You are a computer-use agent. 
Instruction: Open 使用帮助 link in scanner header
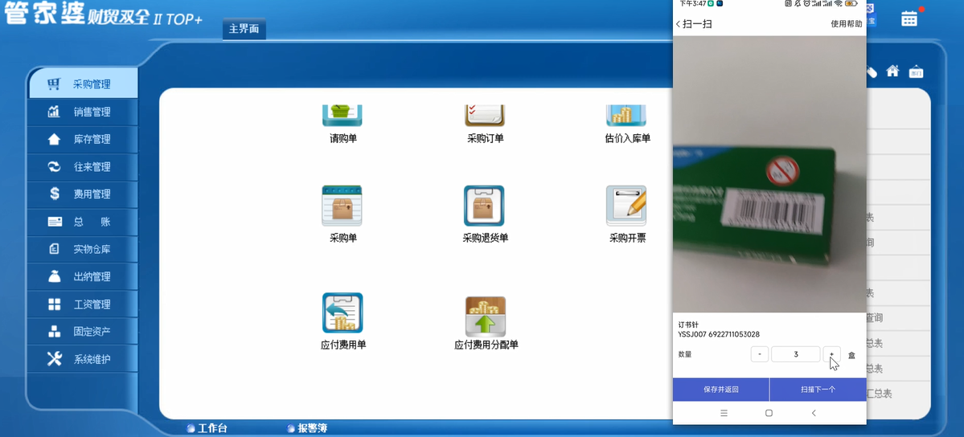point(846,24)
